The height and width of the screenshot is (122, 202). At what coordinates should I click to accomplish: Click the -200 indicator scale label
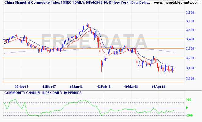(x=189, y=115)
